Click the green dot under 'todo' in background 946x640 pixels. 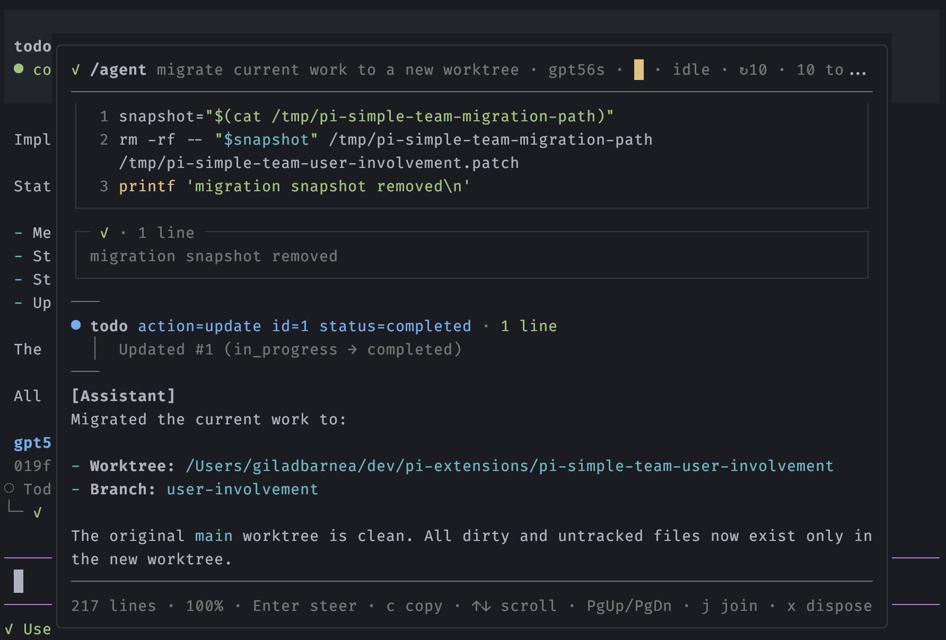point(19,68)
